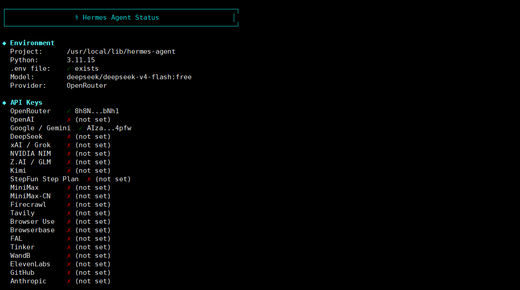Click the OpenRouter label under API Keys

30,111
